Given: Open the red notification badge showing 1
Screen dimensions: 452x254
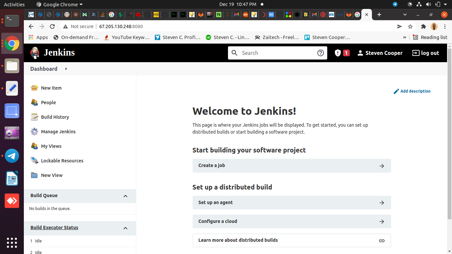Looking at the screenshot, I should 346,53.
